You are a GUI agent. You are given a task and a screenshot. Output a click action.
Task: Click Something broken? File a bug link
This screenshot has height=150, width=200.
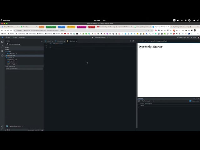[x=35, y=130]
